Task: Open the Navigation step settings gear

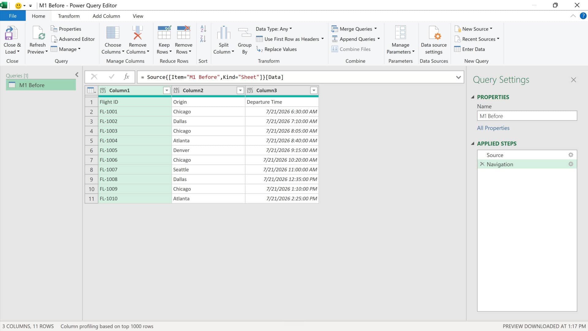Action: [571, 164]
